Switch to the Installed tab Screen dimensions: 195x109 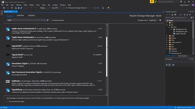(20, 15)
